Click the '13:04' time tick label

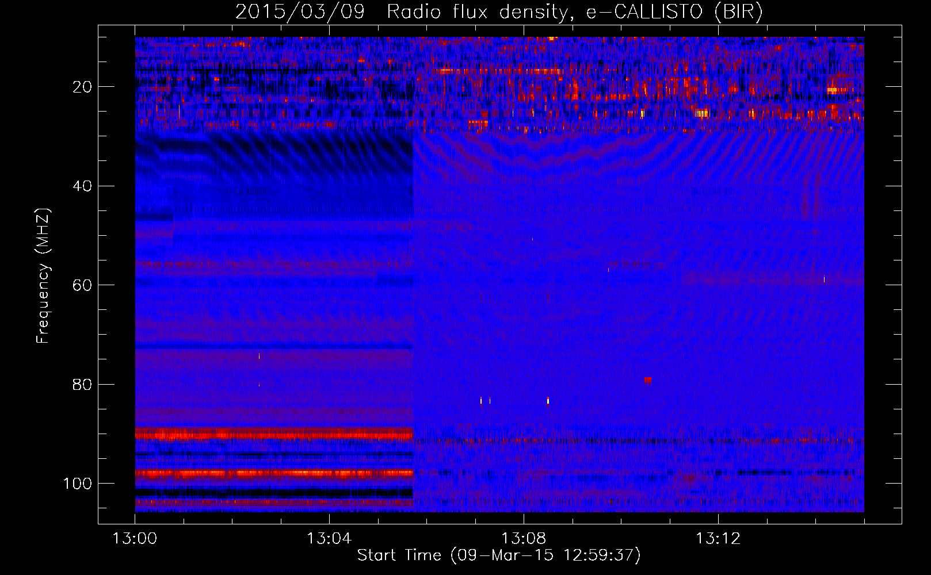tap(329, 539)
